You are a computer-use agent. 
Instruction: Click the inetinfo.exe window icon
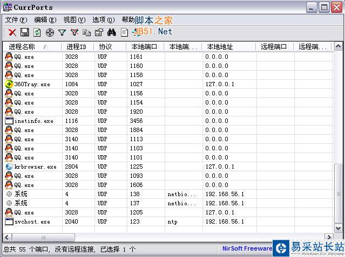pos(9,121)
